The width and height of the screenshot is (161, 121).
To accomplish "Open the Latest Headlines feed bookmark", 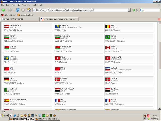I will click(x=25, y=15).
